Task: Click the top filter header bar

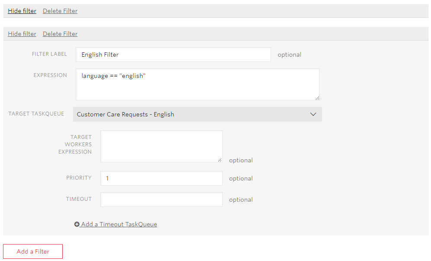Action: [x=216, y=11]
